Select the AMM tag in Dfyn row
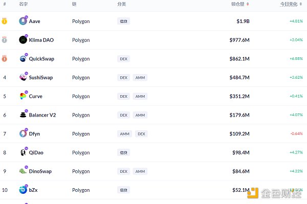The width and height of the screenshot is (307, 204). [x=125, y=134]
